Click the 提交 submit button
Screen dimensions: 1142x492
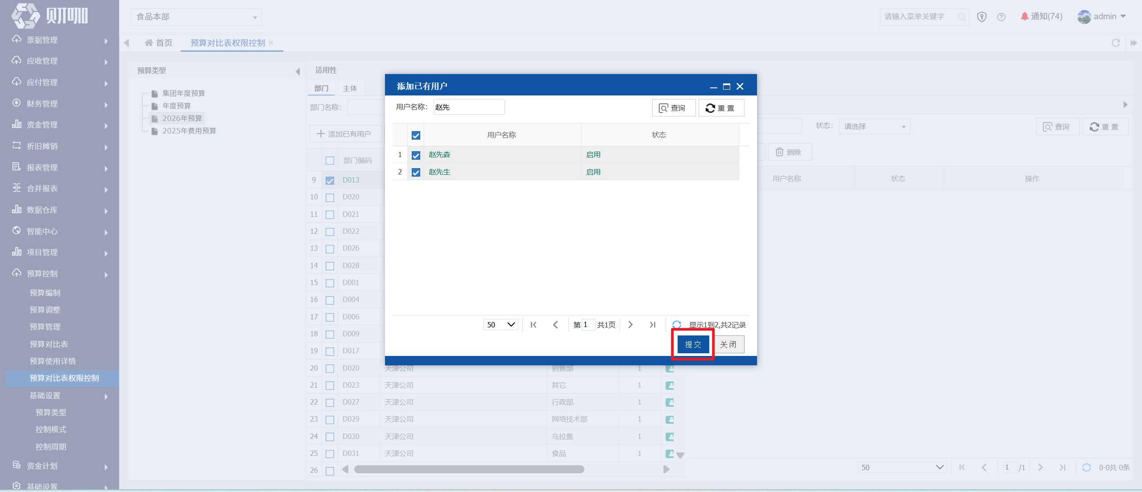693,344
